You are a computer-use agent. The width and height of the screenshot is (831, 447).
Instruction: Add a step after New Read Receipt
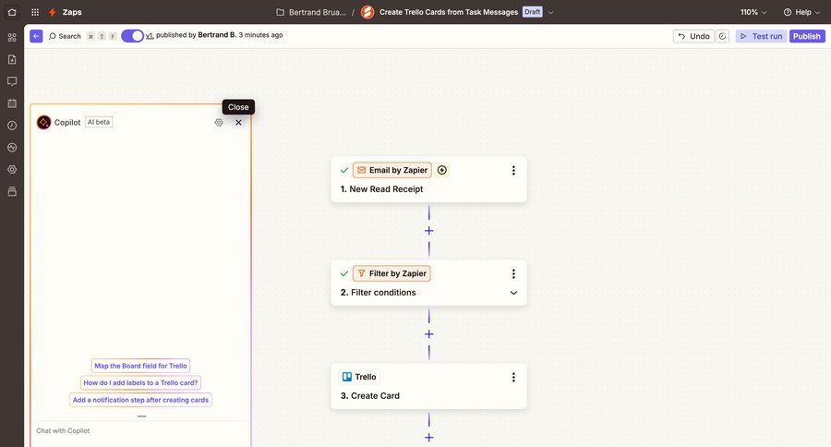pos(428,231)
